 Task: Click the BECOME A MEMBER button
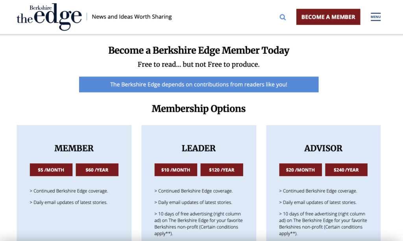point(328,17)
